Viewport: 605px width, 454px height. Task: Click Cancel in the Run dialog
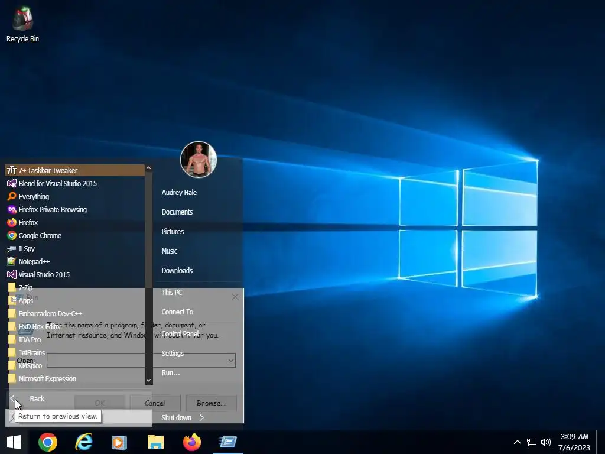pos(155,403)
